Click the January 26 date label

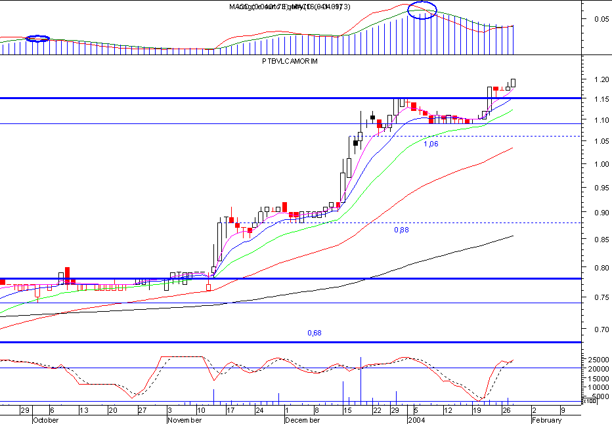click(506, 410)
